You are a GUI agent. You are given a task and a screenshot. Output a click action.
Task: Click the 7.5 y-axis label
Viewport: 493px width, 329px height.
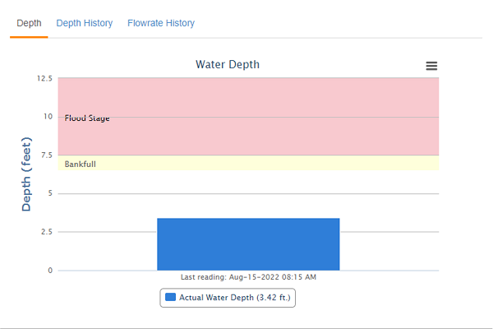(45, 155)
